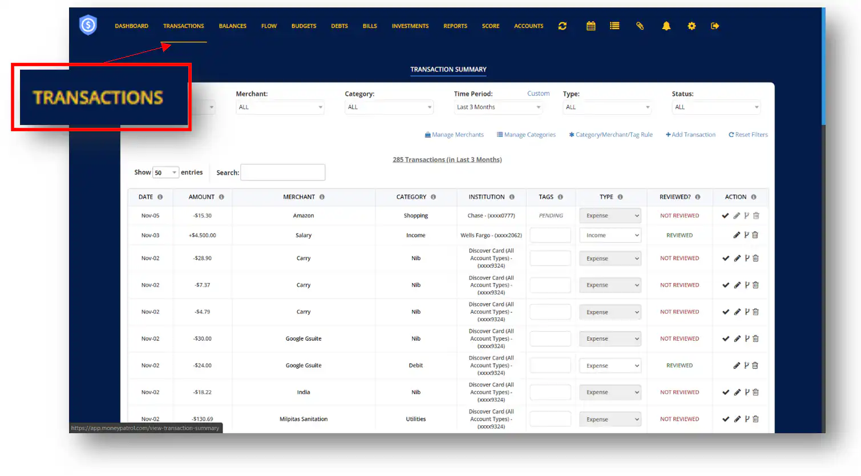Image resolution: width=861 pixels, height=476 pixels.
Task: Open the Investments menu item
Action: tap(410, 26)
